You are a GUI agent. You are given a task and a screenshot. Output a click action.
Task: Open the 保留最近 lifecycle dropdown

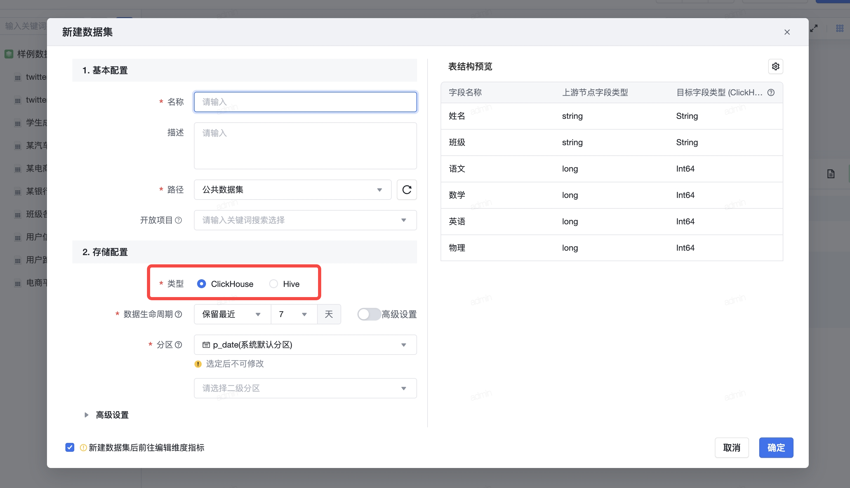pyautogui.click(x=232, y=314)
